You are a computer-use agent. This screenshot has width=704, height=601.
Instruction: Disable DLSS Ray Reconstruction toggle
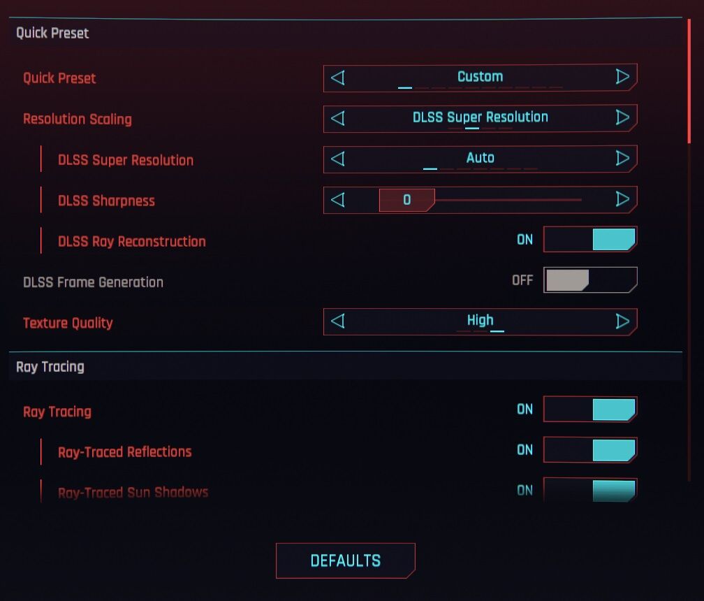(x=590, y=240)
